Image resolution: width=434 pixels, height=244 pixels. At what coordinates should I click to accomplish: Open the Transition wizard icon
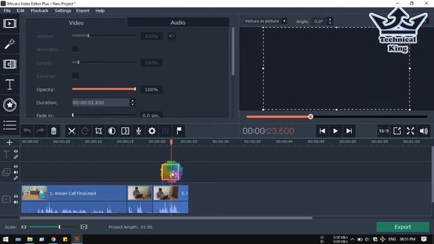pos(125,131)
